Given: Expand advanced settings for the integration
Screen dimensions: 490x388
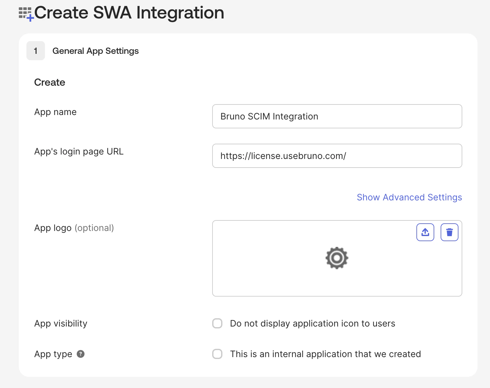Looking at the screenshot, I should click(x=409, y=197).
